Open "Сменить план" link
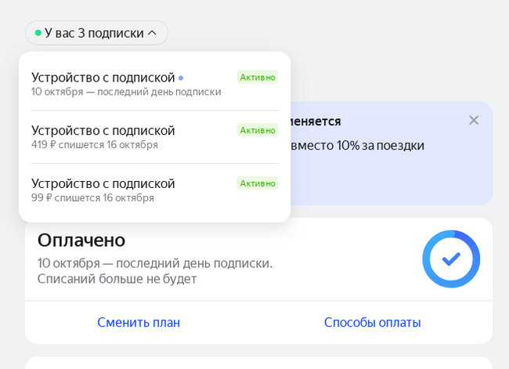Viewport: 509px width, 369px height. click(x=139, y=322)
